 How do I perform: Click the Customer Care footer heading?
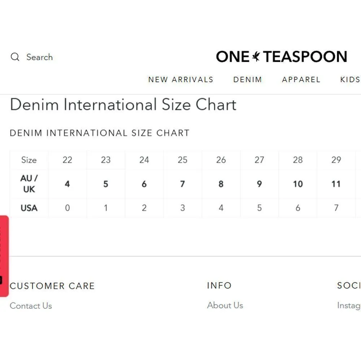point(52,286)
